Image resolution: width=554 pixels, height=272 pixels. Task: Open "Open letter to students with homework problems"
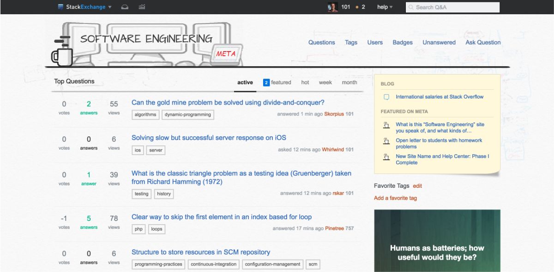click(439, 144)
